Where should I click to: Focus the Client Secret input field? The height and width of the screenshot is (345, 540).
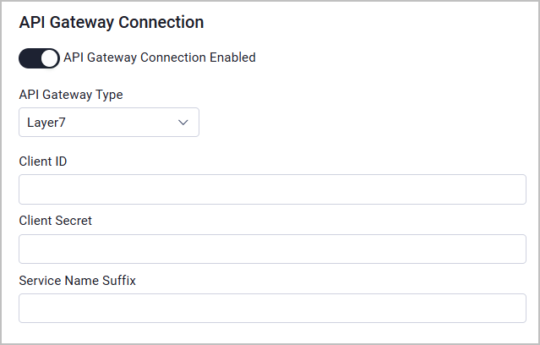coord(272,249)
